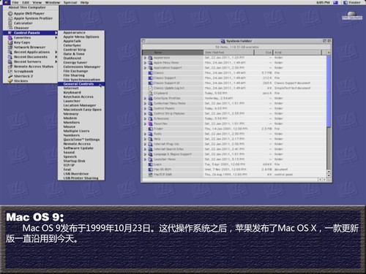Open the Scrapbook
The image size is (366, 274).
pos(31,72)
